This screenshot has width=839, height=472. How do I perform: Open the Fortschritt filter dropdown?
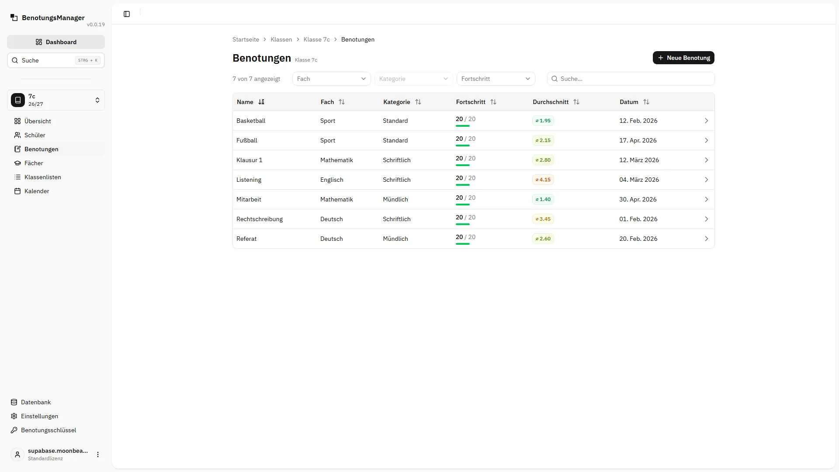pos(496,79)
